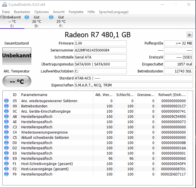Click status icon of attribute D0 row
This screenshot has width=196, height=188.
click(6, 143)
